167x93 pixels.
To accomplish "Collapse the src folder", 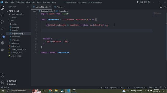I will click(12, 21).
